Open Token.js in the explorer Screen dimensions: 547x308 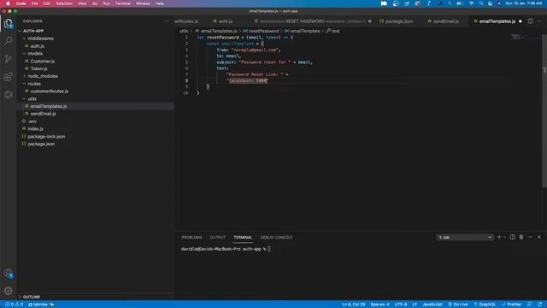click(x=38, y=68)
